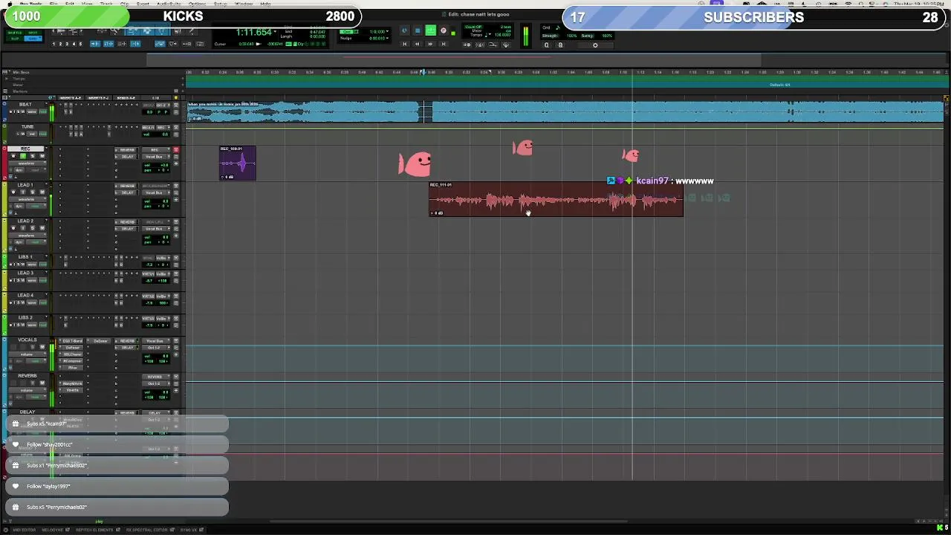Open the Track menu
The height and width of the screenshot is (535, 951).
tap(106, 4)
